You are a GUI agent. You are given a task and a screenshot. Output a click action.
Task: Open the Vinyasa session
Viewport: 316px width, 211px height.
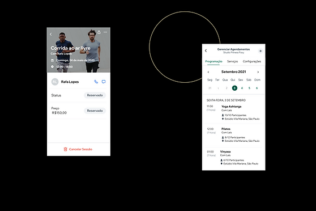(x=233, y=158)
